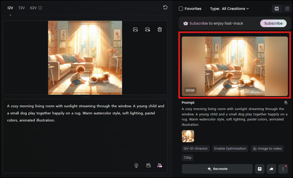Open the S2V tab
This screenshot has width=293, height=178.
33,8
